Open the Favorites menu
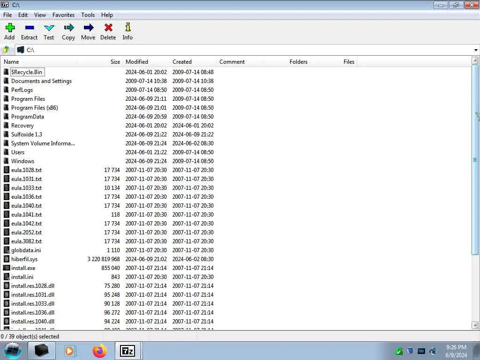Image resolution: width=480 pixels, height=360 pixels. click(x=63, y=15)
